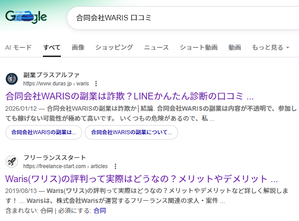Open the ニュース tab
The width and height of the screenshot is (299, 221).
click(x=156, y=47)
